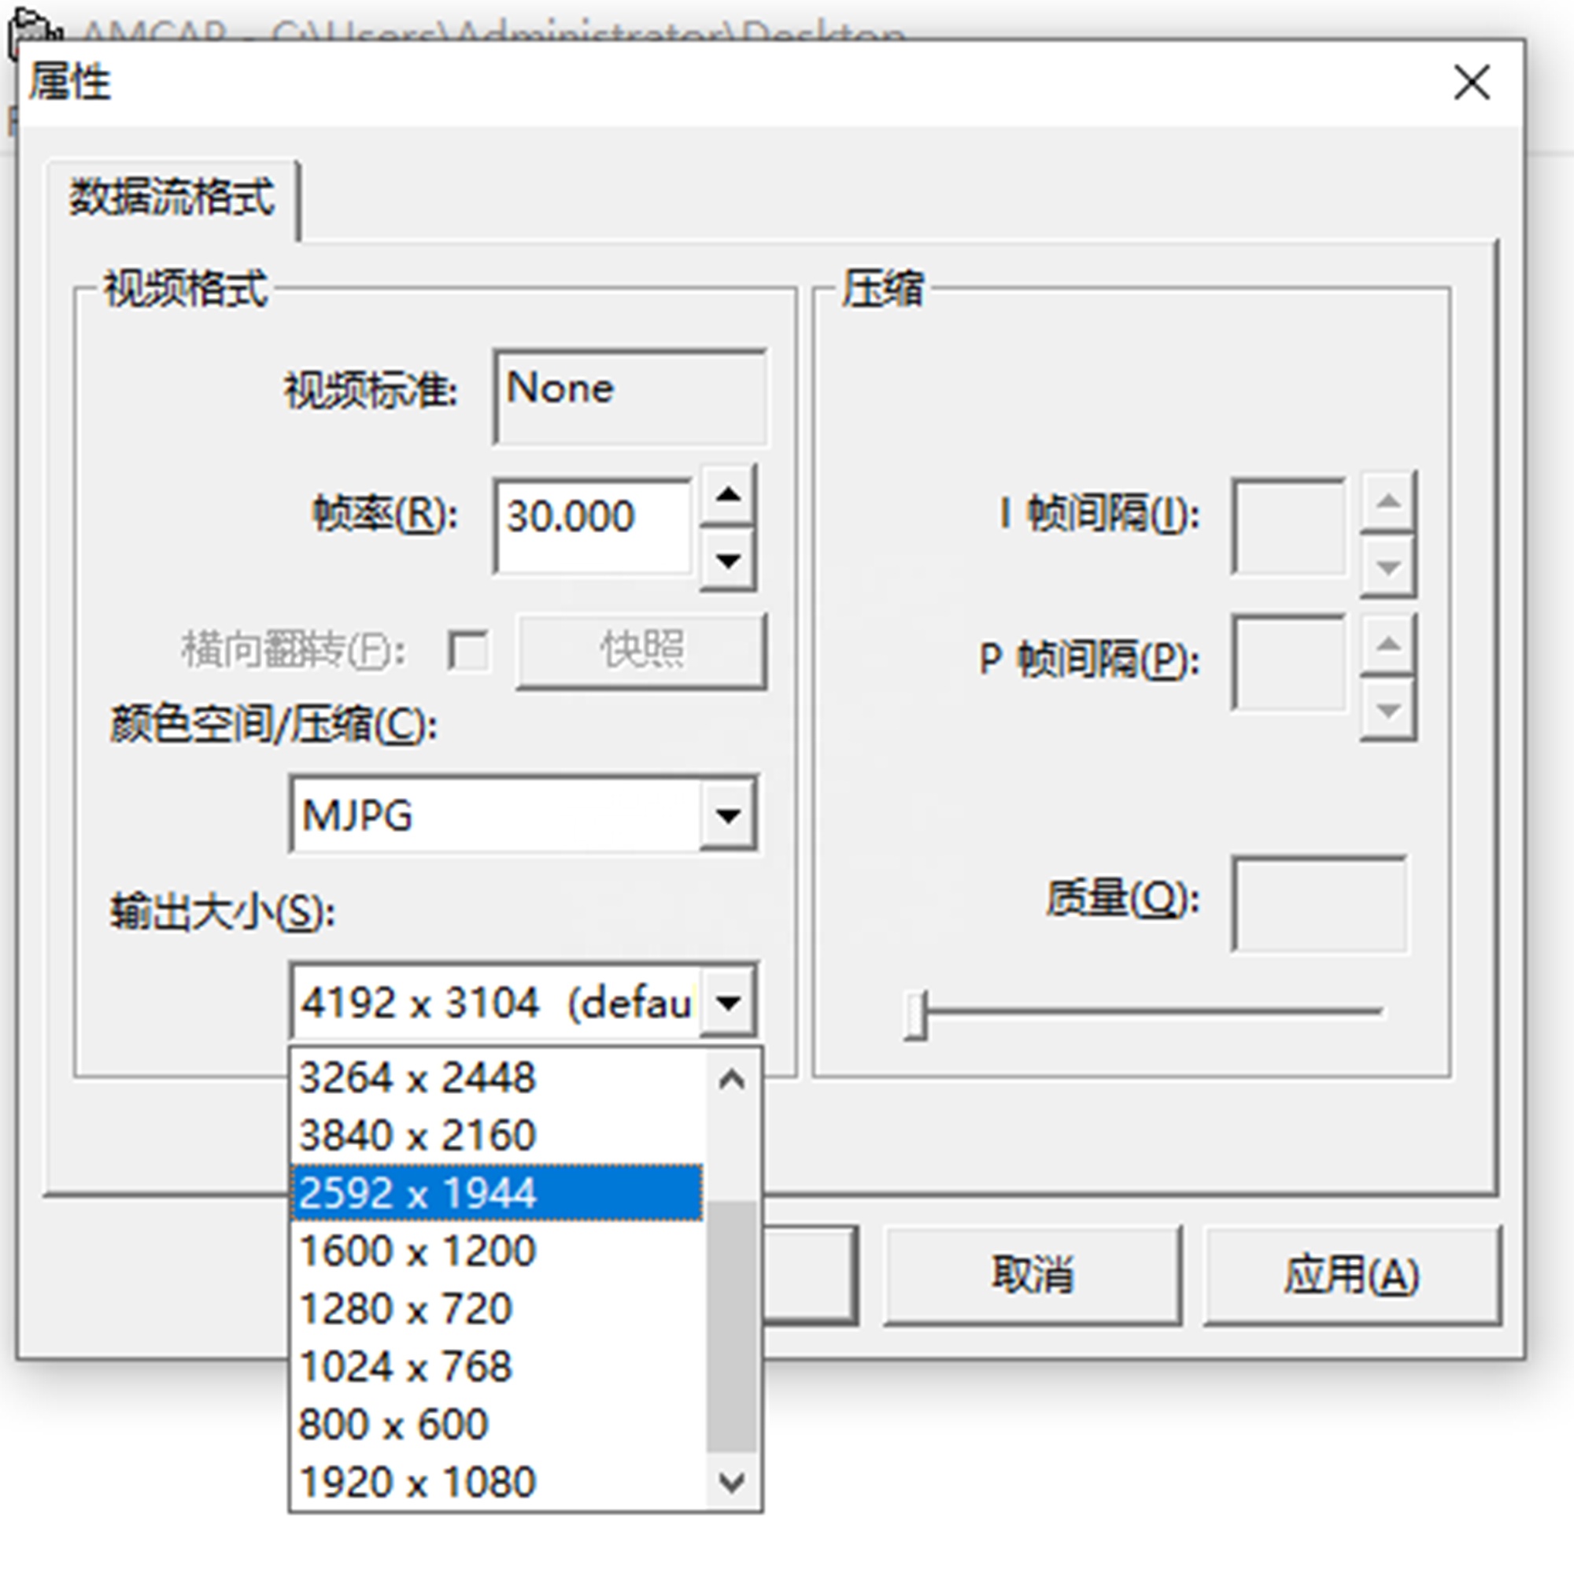Select 1024 x 768 resolution

pyautogui.click(x=497, y=1366)
